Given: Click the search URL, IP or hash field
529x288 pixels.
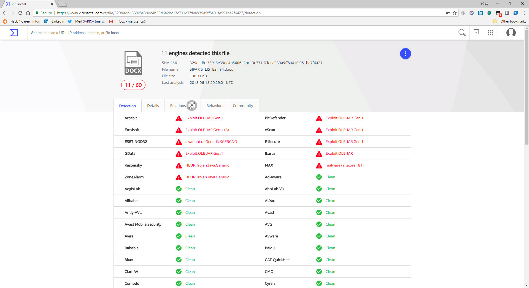Looking at the screenshot, I should coord(242,33).
